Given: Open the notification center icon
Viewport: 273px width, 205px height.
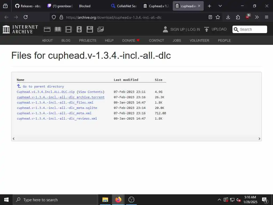Looking at the screenshot, I should [265, 200].
